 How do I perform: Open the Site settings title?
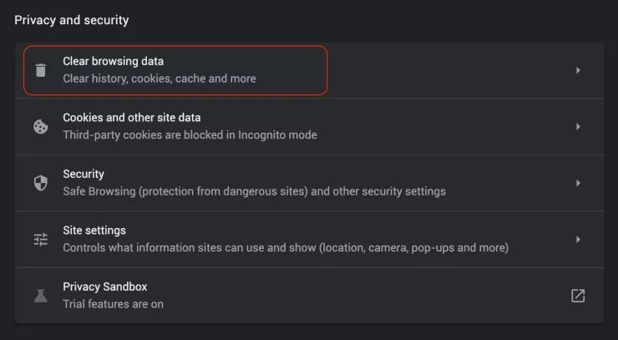(94, 230)
